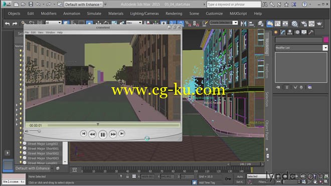
Task: Click the Render Setup icon
Action: (x=304, y=24)
